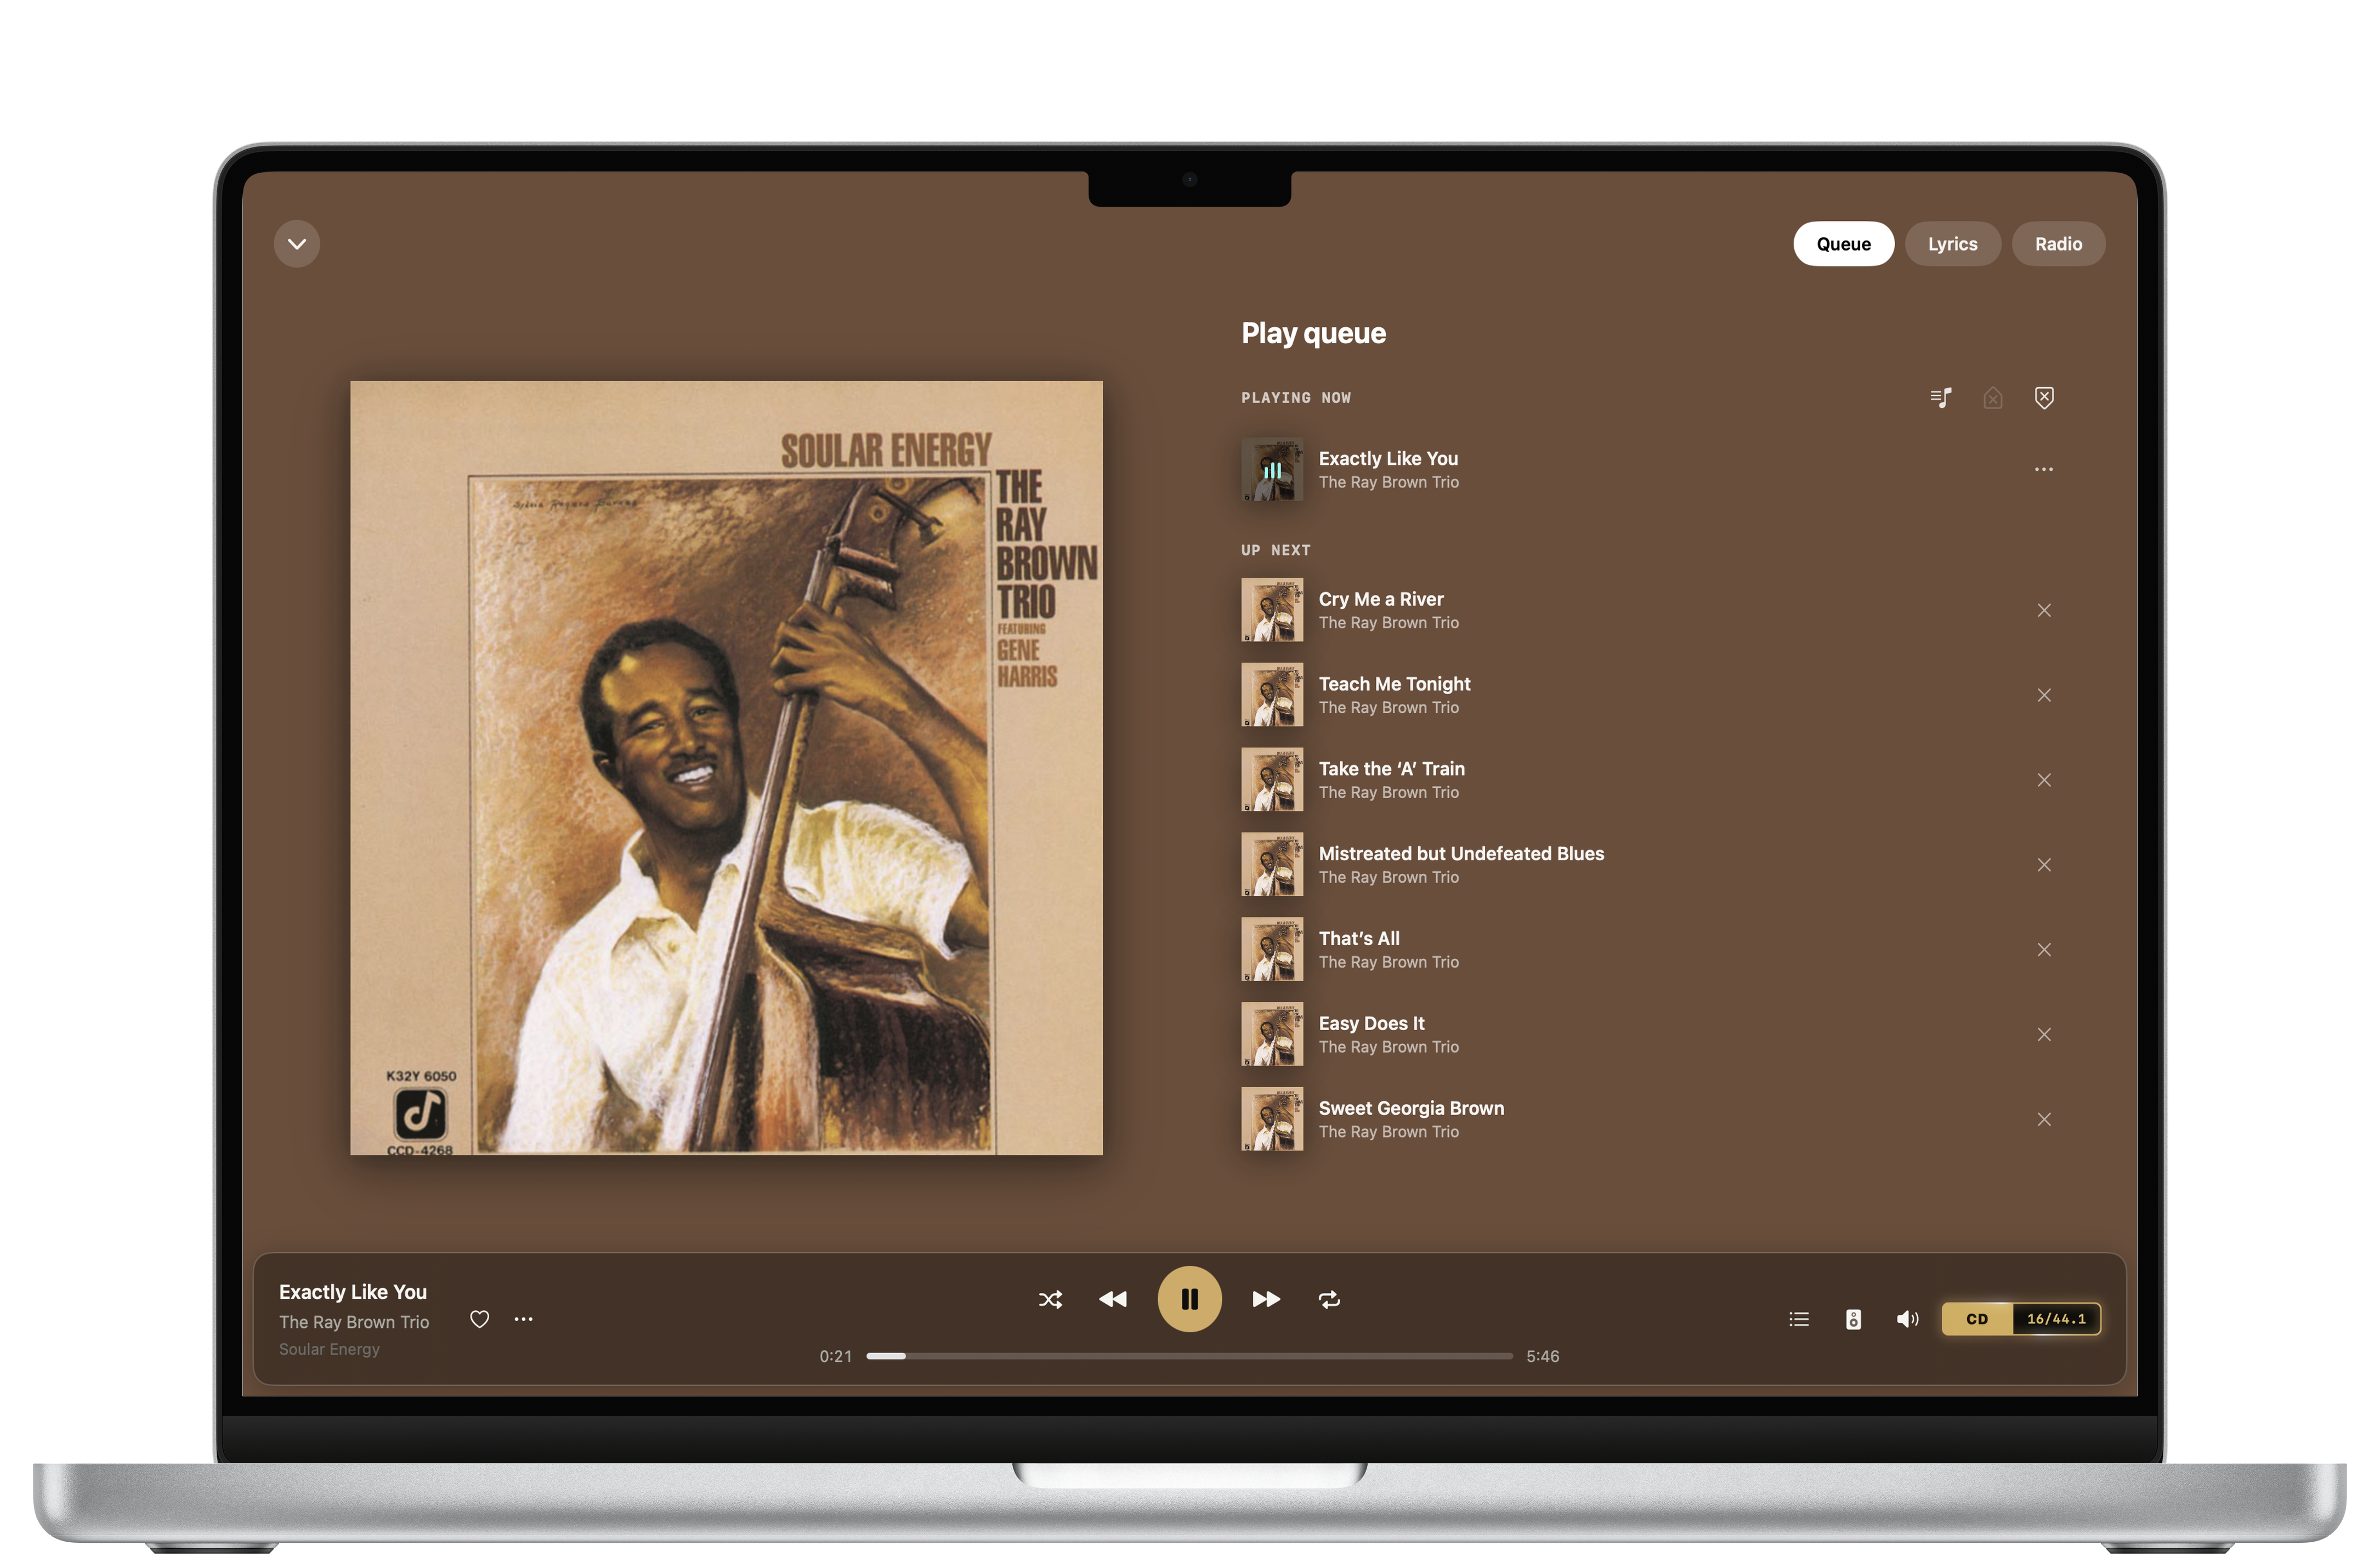
Task: Click the Exactly Like You queue thumbnail
Action: [x=1272, y=469]
